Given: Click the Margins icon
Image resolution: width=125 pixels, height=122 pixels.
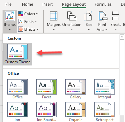Looking at the screenshot, I should tap(54, 16).
